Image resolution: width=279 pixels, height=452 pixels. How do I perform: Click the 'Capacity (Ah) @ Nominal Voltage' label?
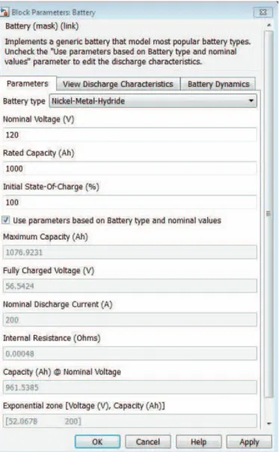pos(61,372)
